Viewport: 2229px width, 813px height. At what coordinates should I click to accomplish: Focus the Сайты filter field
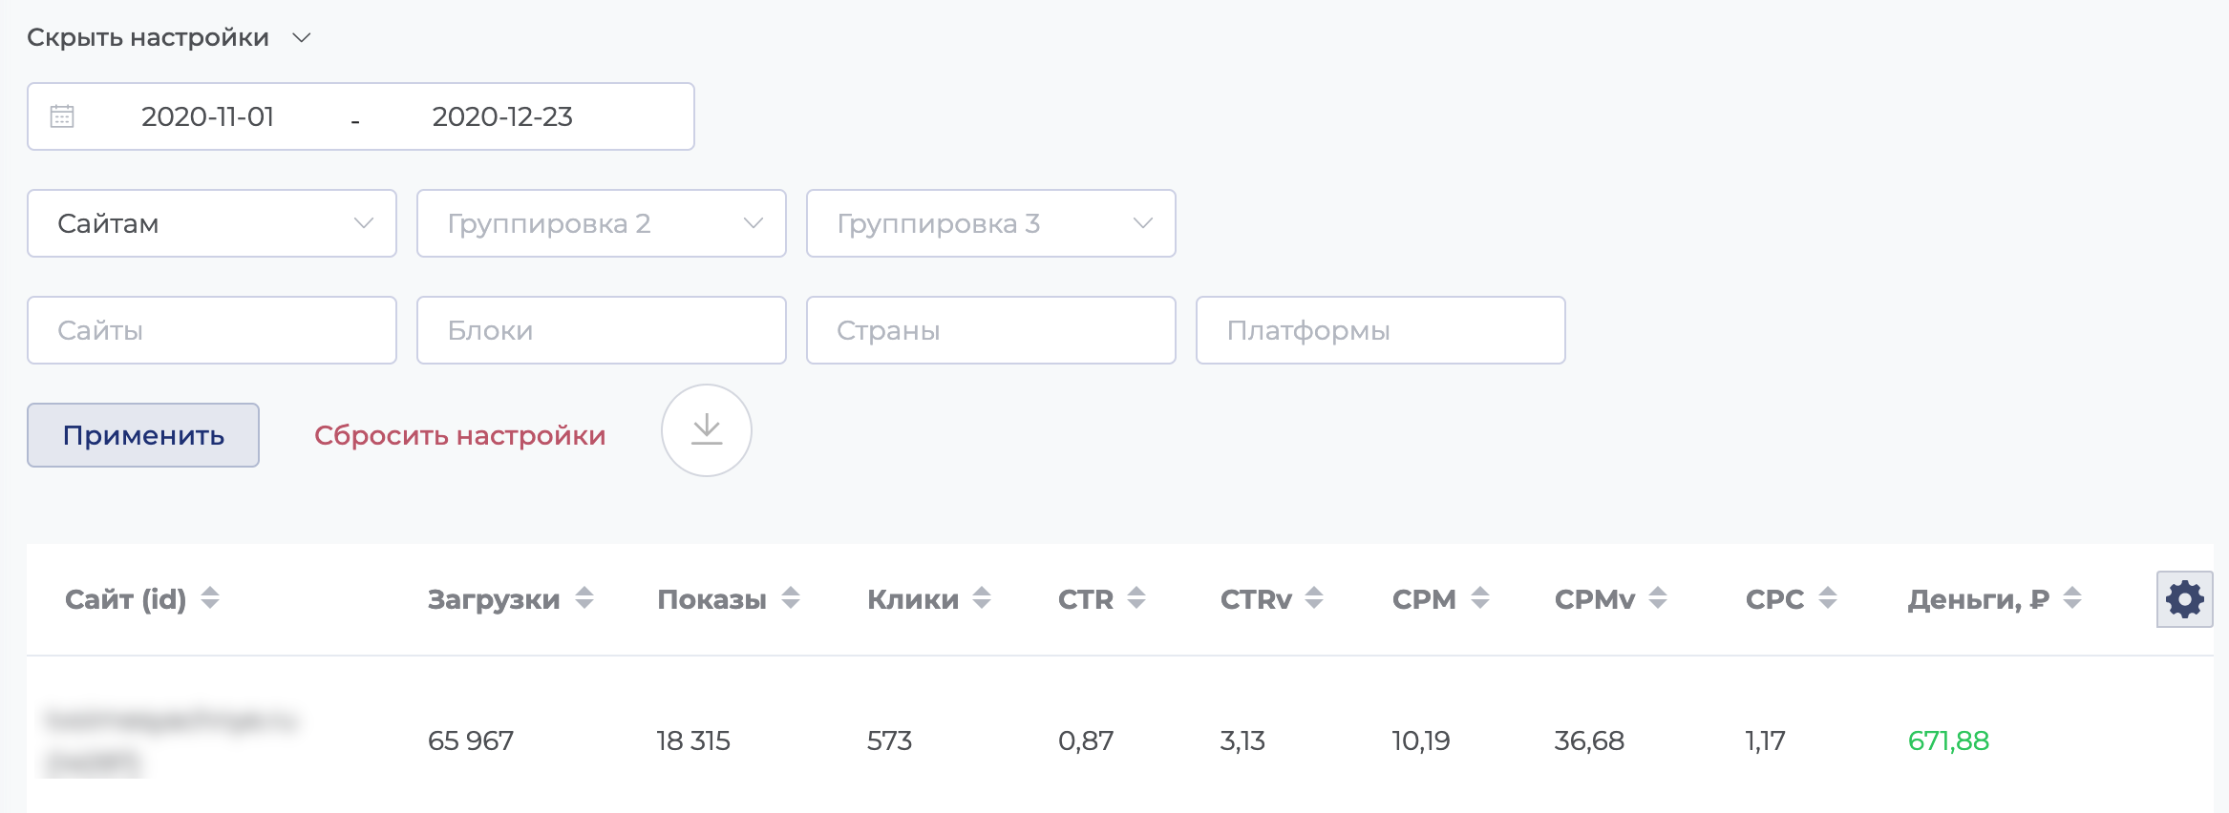[212, 330]
